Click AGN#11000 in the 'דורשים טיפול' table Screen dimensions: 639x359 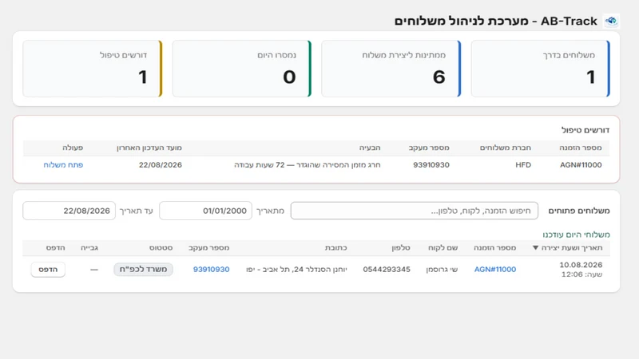coord(581,165)
